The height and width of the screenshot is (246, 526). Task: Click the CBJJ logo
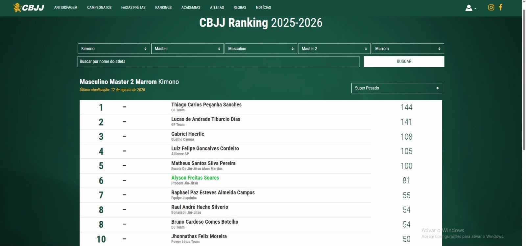coord(29,7)
